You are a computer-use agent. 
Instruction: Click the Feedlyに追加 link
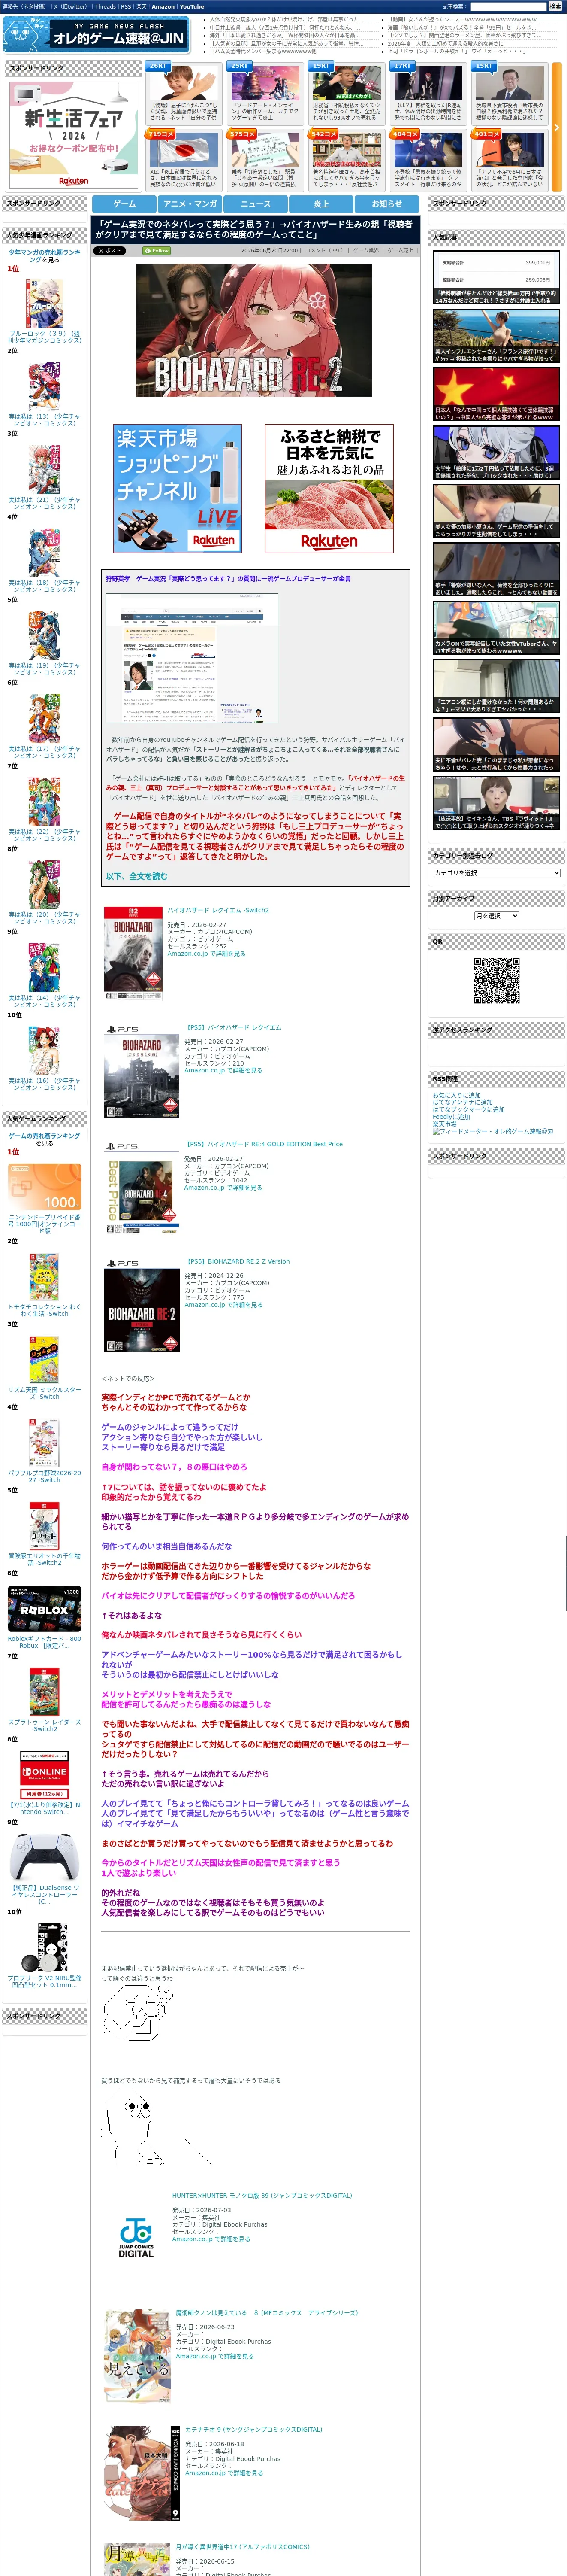451,1117
